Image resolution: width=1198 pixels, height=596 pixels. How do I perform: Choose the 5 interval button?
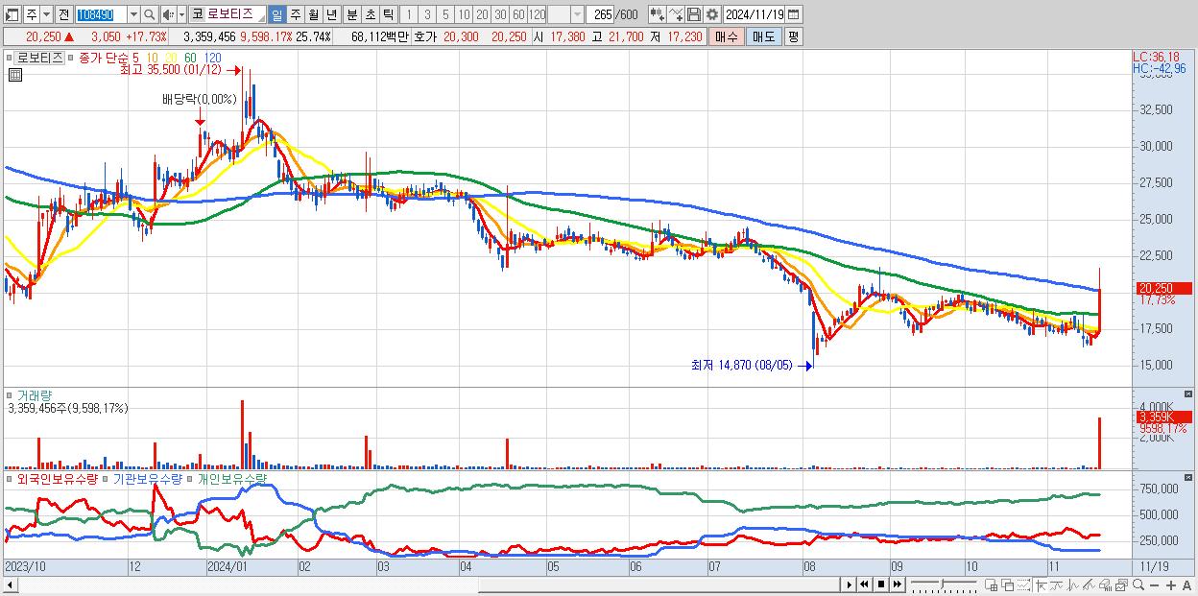[445, 14]
